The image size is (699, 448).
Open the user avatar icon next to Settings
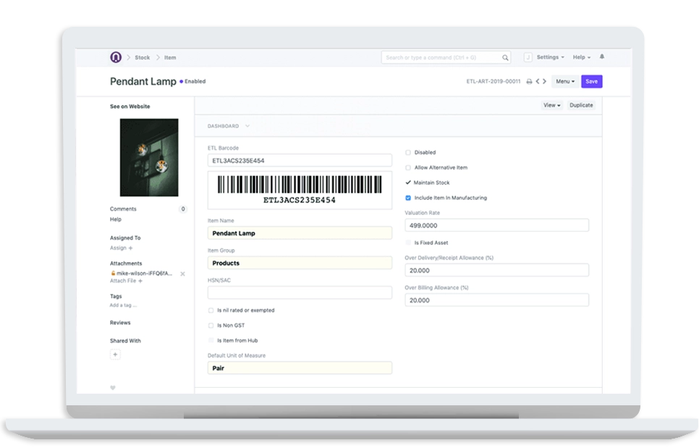[x=528, y=57]
